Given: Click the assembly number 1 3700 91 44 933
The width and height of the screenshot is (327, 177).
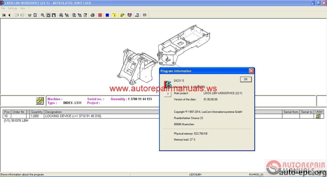Looking at the screenshot, I should (x=140, y=99).
